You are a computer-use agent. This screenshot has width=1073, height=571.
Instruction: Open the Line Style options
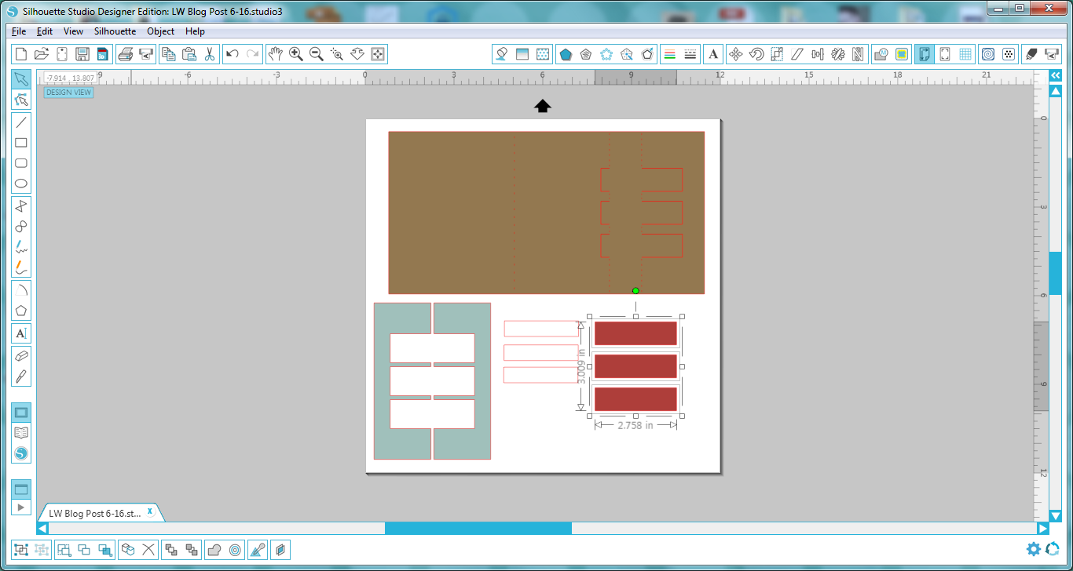690,54
